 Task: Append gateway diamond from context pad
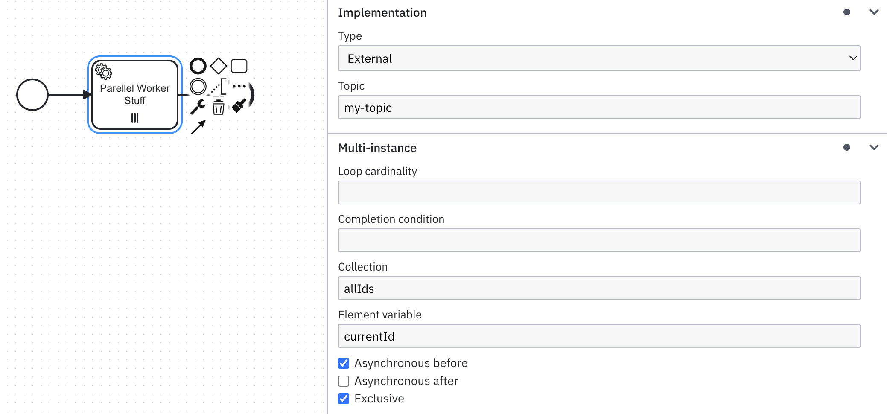point(218,66)
